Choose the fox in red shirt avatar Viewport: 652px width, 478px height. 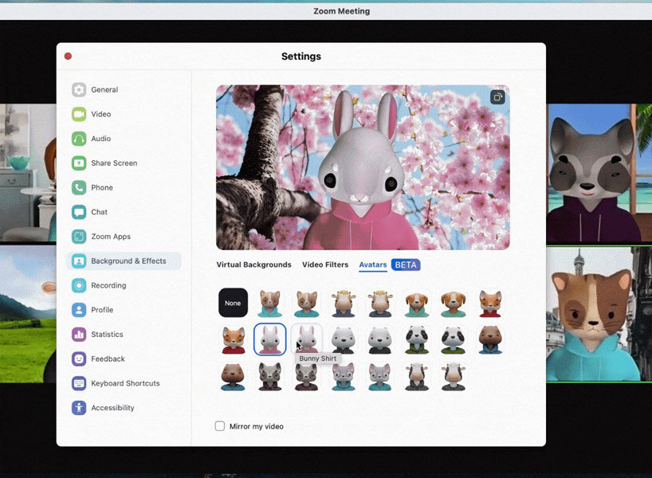click(234, 339)
